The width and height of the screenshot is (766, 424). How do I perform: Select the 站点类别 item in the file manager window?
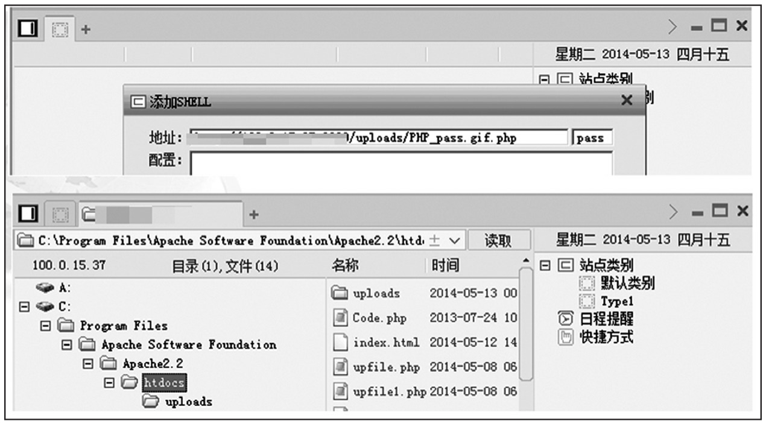(x=607, y=264)
